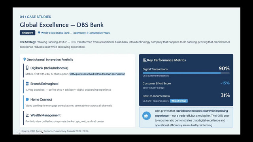Click the storefront icon next to Branch Reimagined
The image size is (253, 142).
(x=27, y=84)
